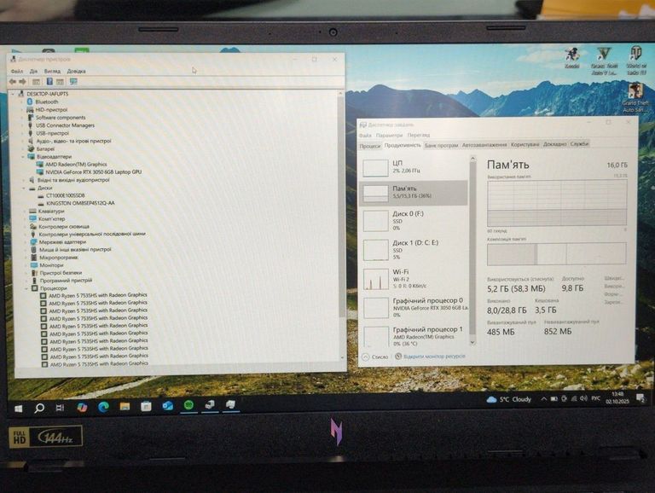Image resolution: width=655 pixels, height=493 pixels.
Task: Expand the Мережеві адаптери category
Action: [26, 242]
